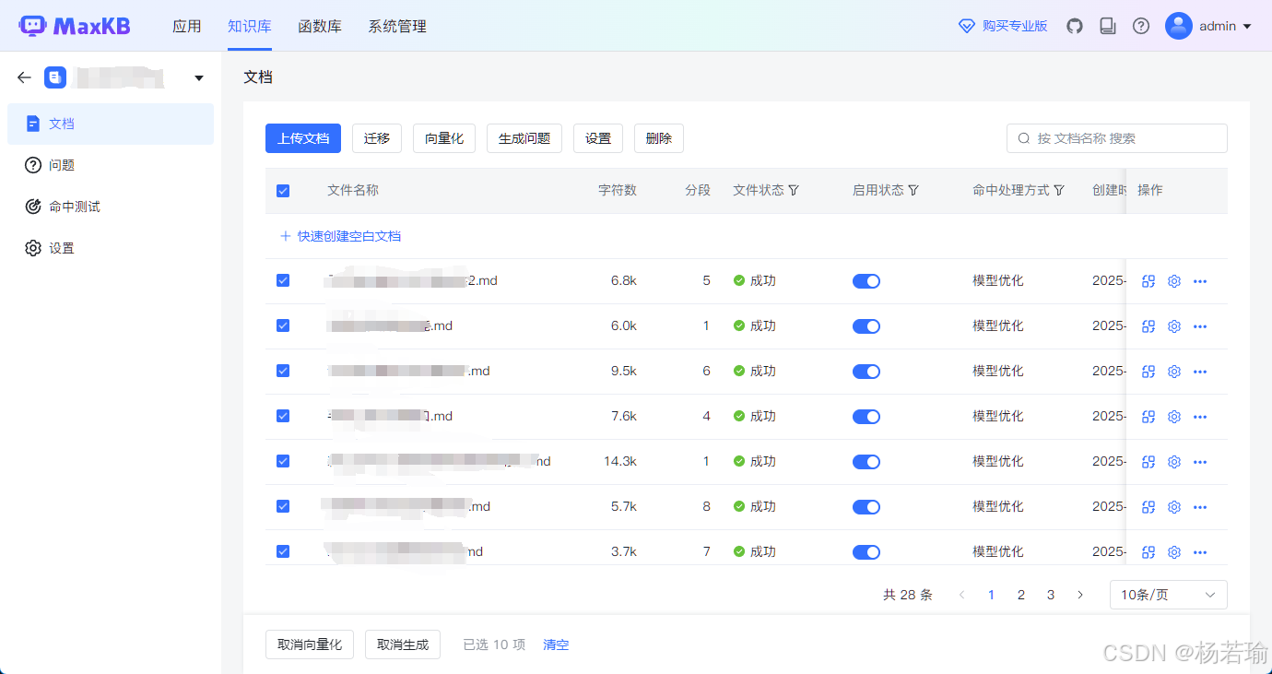Screen dimensions: 1272x674
Task: Go to the next page arrow
Action: click(x=1080, y=595)
